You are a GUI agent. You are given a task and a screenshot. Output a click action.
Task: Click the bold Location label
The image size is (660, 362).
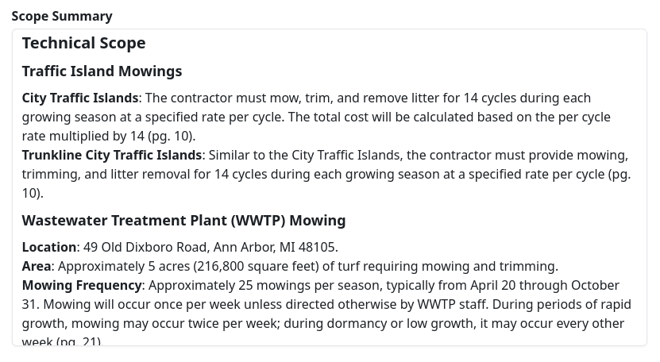[49, 247]
